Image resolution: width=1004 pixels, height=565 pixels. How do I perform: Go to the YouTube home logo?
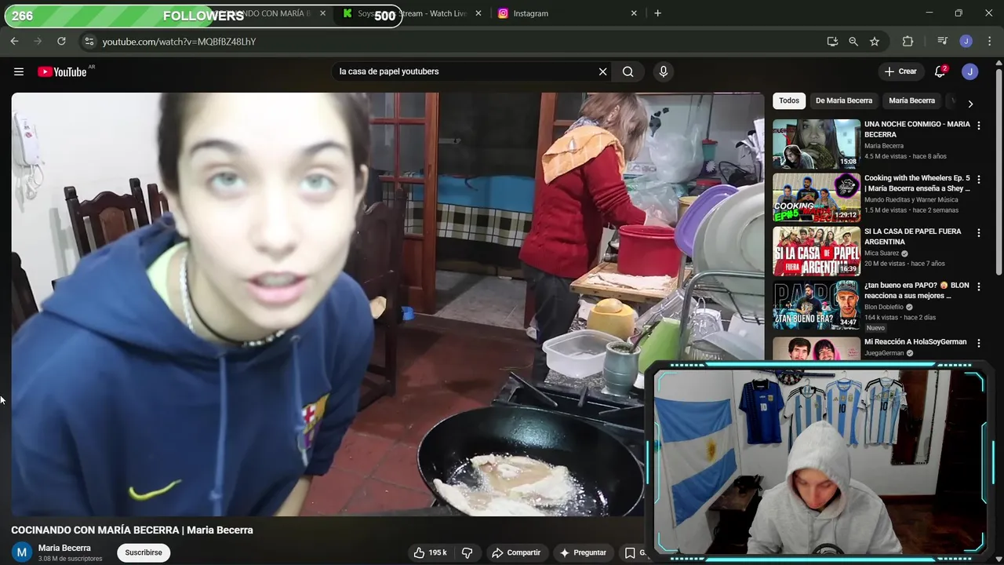62,71
